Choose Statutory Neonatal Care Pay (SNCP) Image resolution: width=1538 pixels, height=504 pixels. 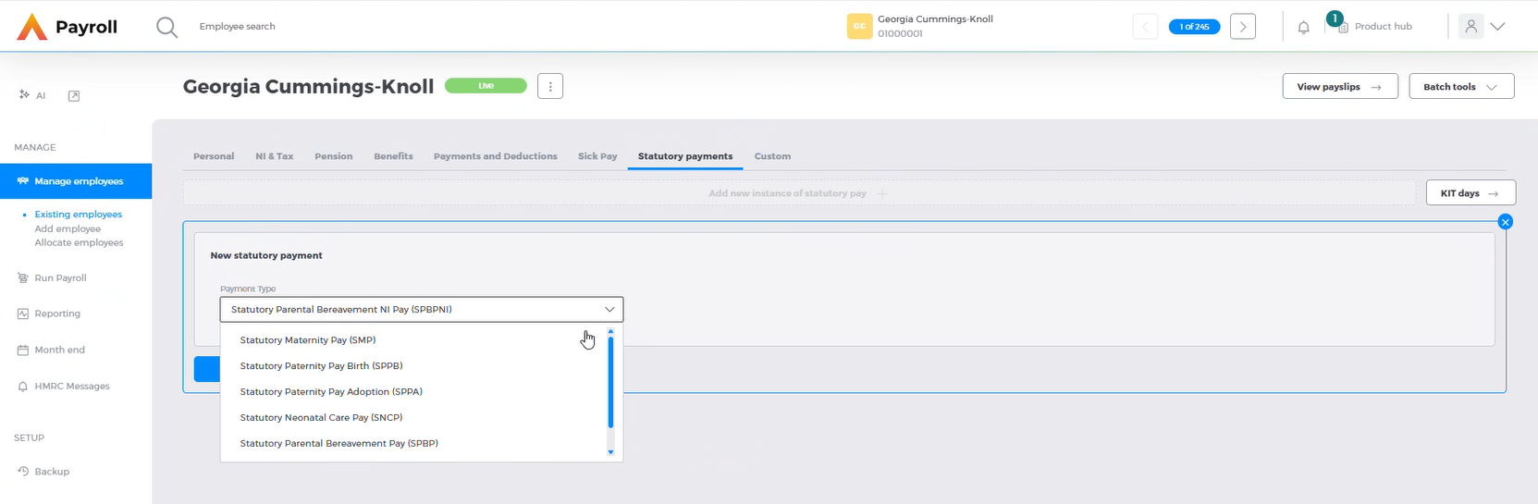tap(321, 418)
